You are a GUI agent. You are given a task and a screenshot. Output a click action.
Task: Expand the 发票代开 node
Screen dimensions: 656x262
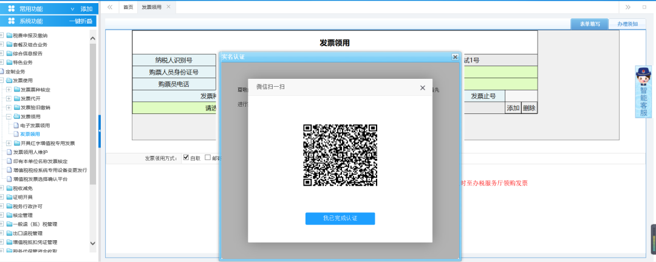pos(9,99)
